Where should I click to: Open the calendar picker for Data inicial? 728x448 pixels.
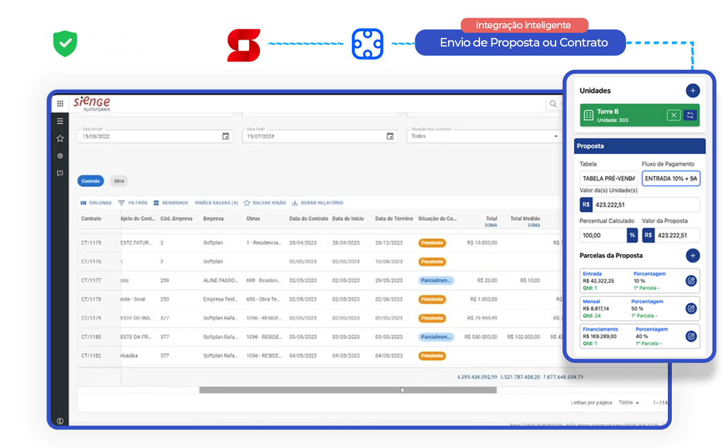click(225, 136)
